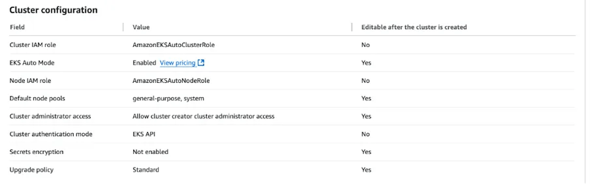This screenshot has width=590, height=184.
Task: Select the EKS Auto Mode field label
Action: [x=32, y=63]
